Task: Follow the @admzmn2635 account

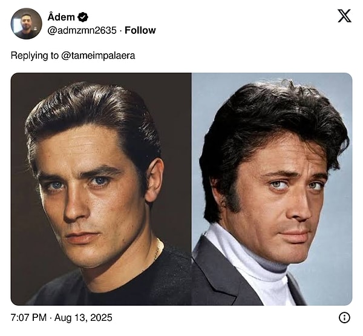Action: point(140,30)
